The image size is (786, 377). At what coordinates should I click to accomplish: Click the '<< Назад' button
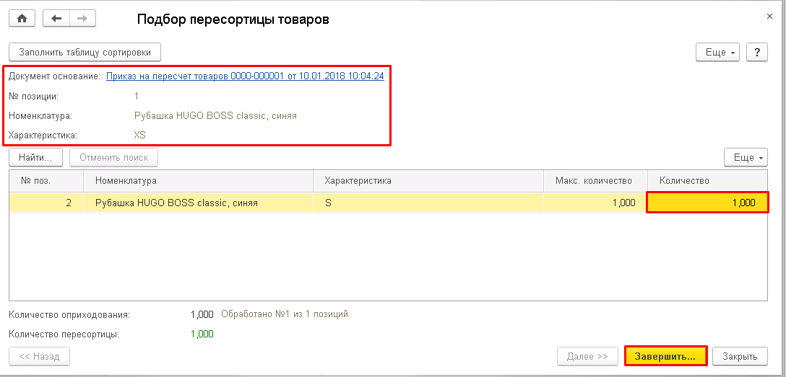pos(39,356)
